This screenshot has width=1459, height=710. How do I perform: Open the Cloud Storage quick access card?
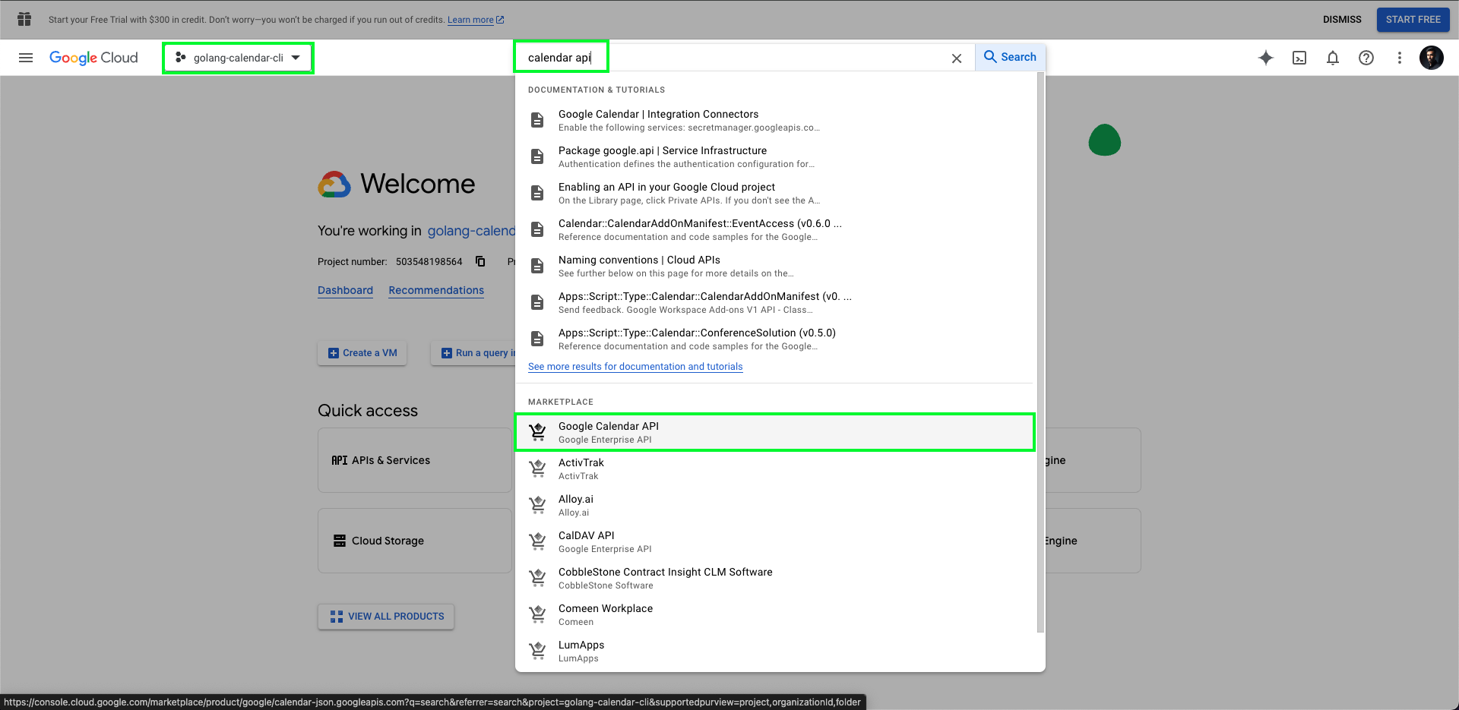(x=415, y=541)
